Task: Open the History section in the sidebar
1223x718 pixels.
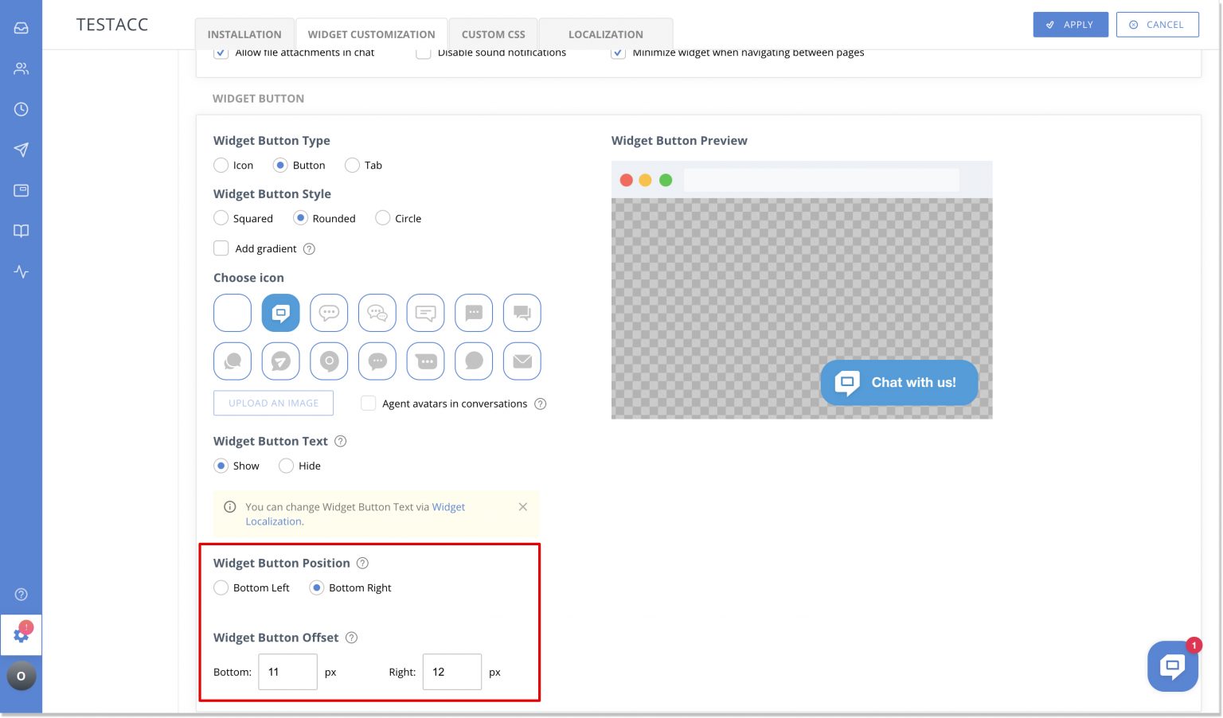Action: tap(21, 110)
